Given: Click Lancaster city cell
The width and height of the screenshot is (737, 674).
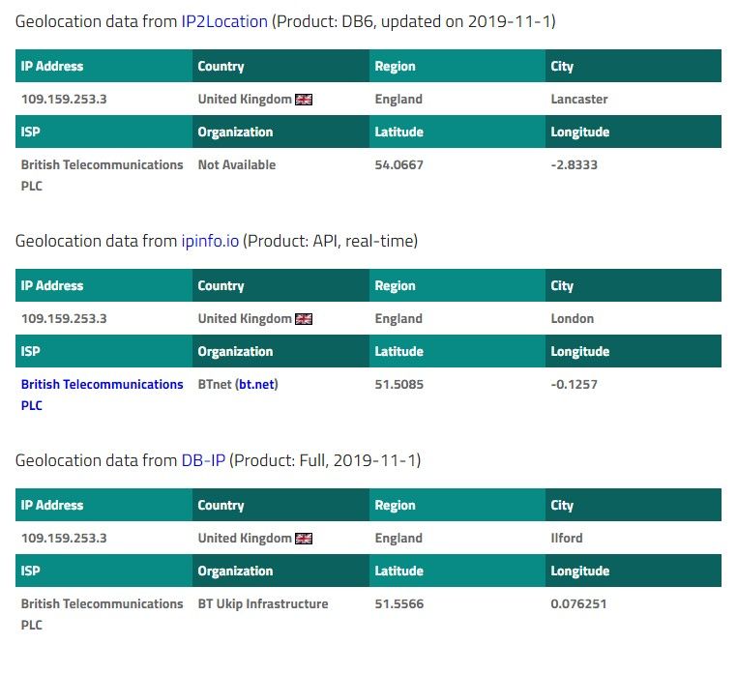Looking at the screenshot, I should [x=579, y=100].
